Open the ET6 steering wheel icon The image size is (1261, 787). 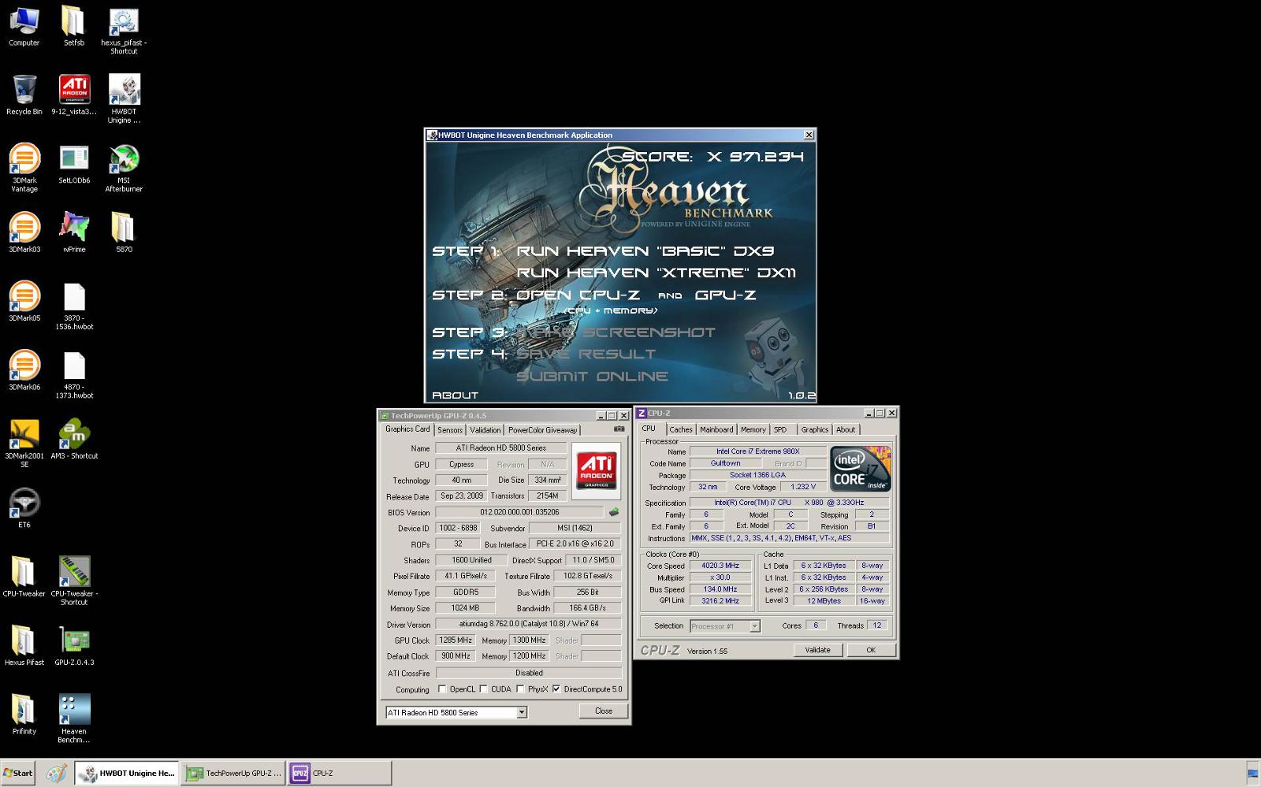click(24, 507)
